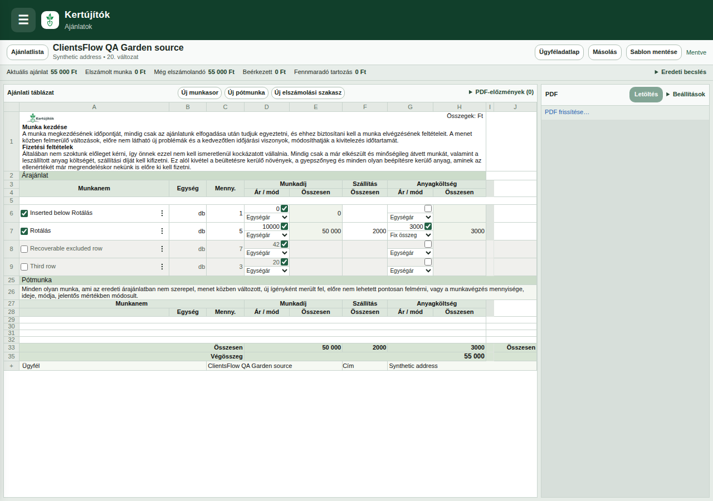Uncheck the Rotálás row include checkbox
Image resolution: width=713 pixels, height=501 pixels.
(x=25, y=231)
